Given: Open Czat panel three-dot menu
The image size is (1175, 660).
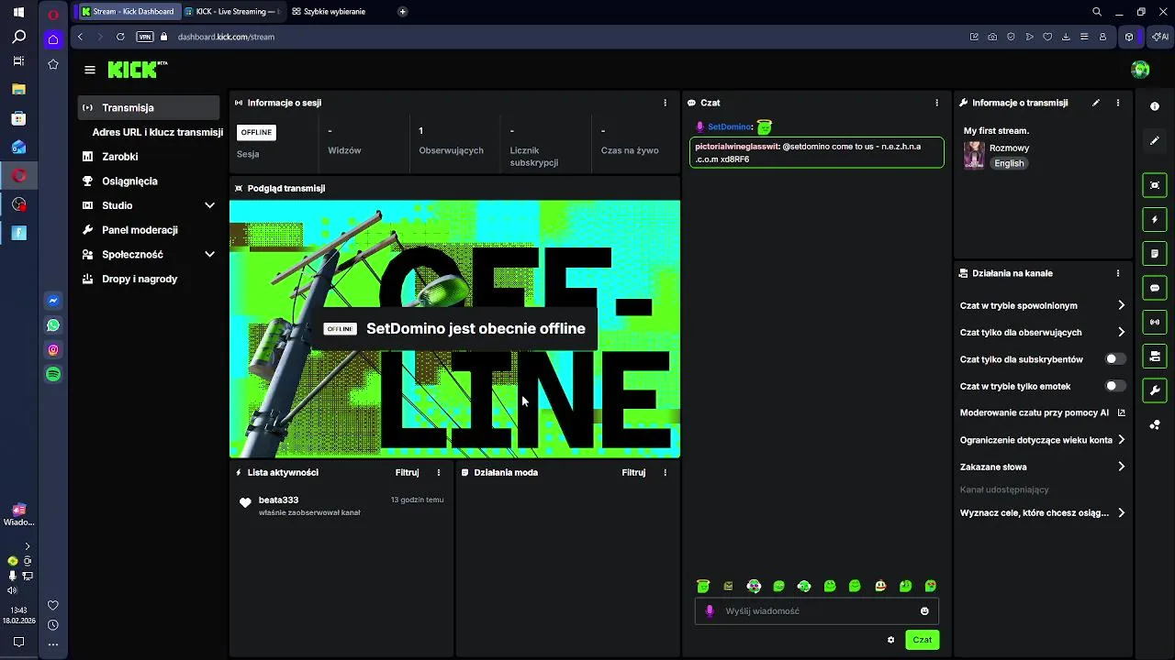Looking at the screenshot, I should 936,103.
